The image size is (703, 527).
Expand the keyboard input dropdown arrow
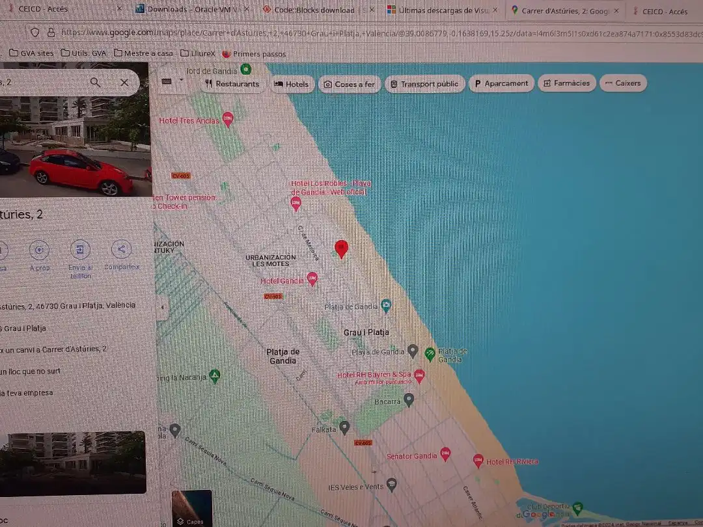pyautogui.click(x=181, y=81)
